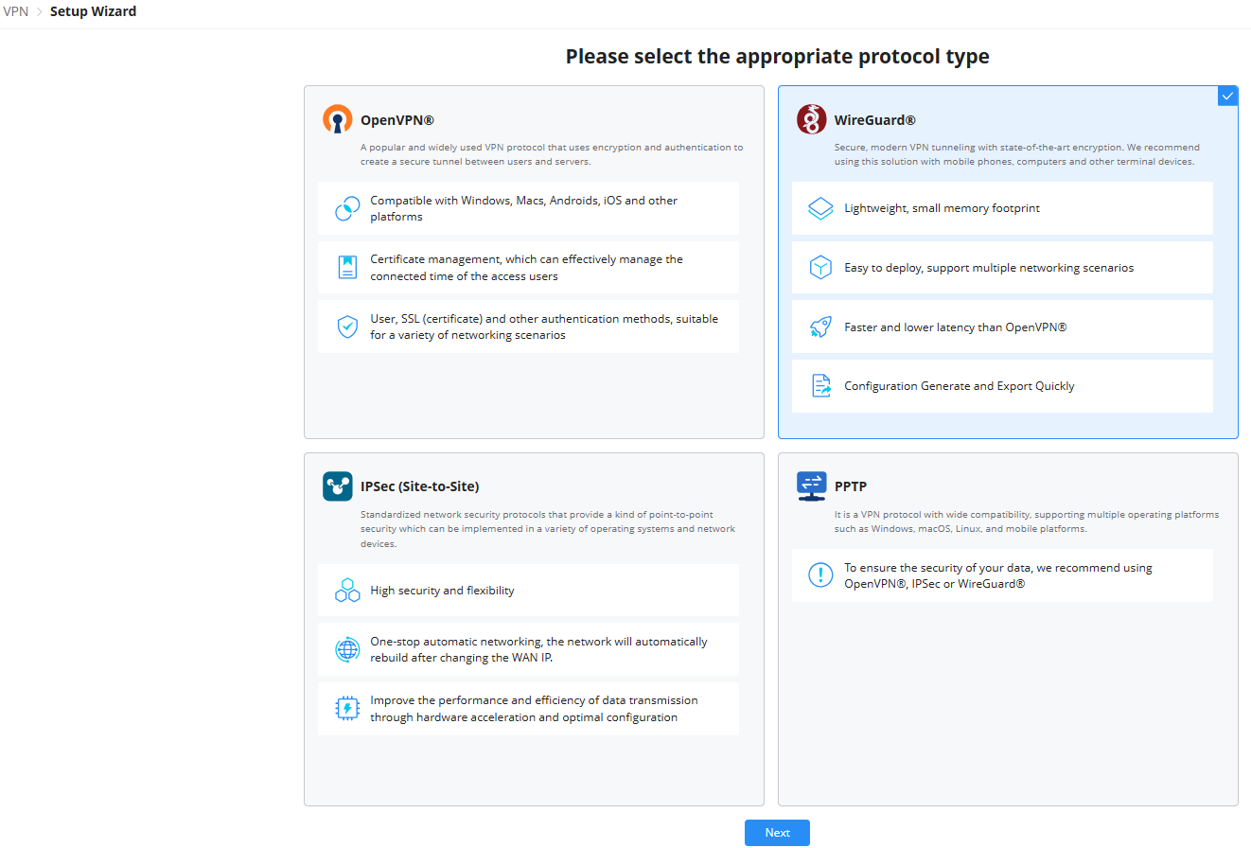
Task: Click the configuration export file icon
Action: coord(820,386)
